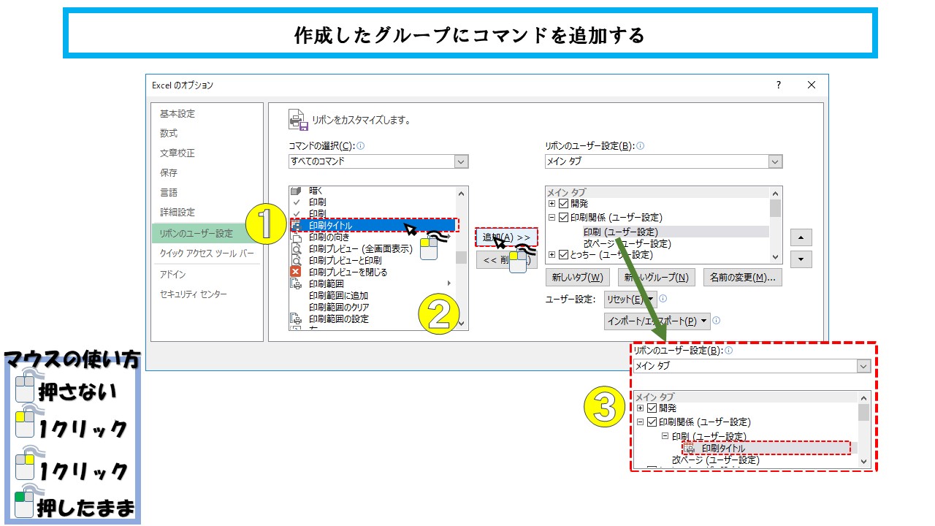Screen dimensions: 935x526
Task: Open the メイン タブ dropdown in the enlarged step 3 panel
Action: 864,366
